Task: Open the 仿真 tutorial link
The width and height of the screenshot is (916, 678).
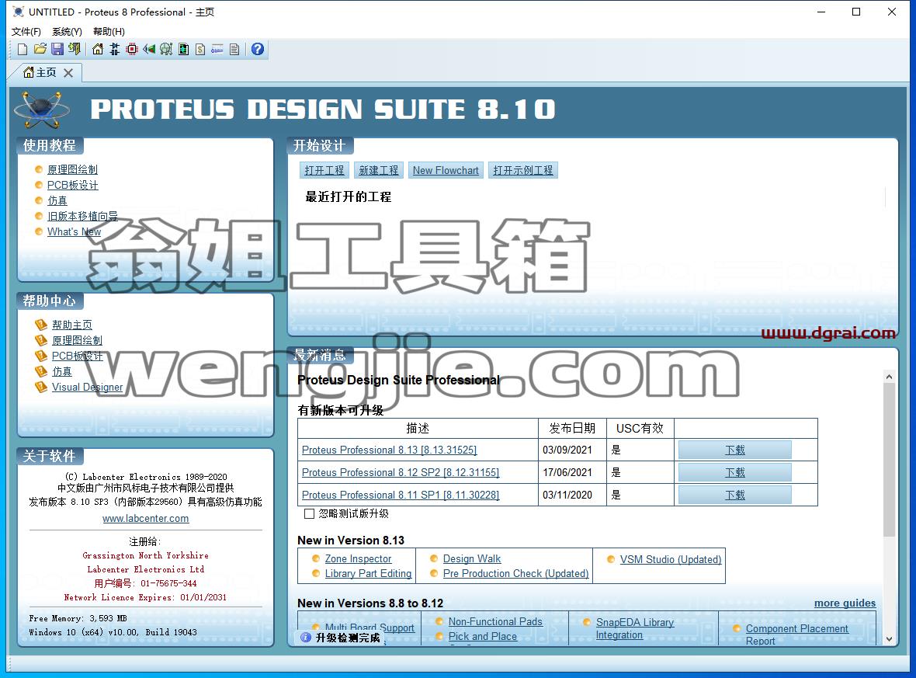Action: (57, 200)
